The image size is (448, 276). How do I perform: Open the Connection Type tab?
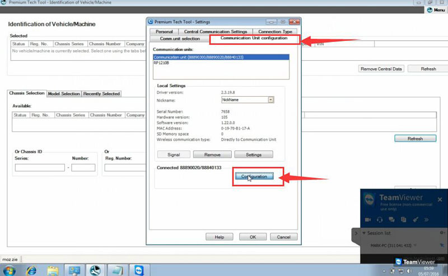click(275, 32)
